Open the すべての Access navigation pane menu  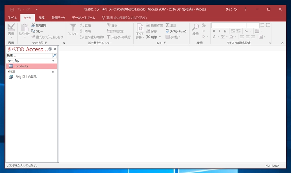coord(50,49)
